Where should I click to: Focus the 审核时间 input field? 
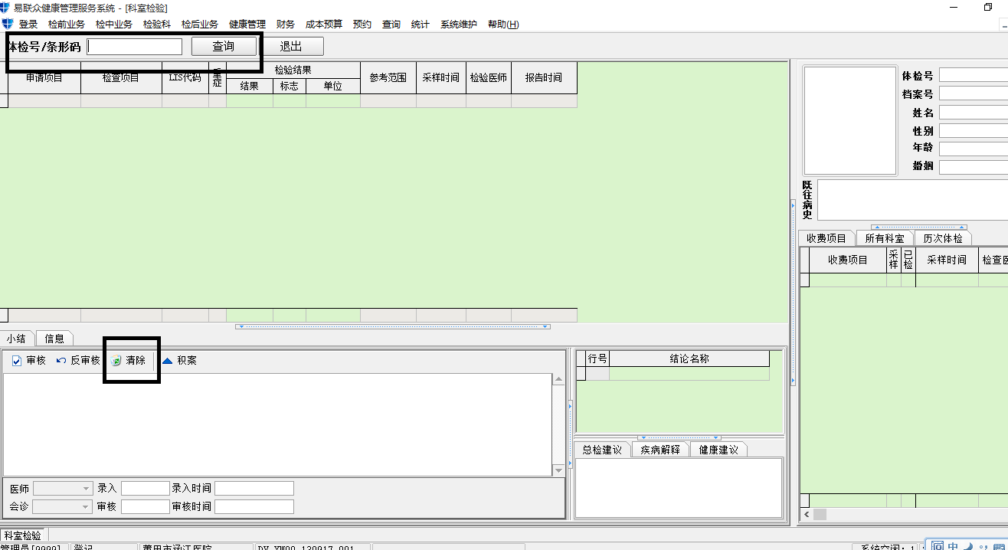pyautogui.click(x=254, y=506)
